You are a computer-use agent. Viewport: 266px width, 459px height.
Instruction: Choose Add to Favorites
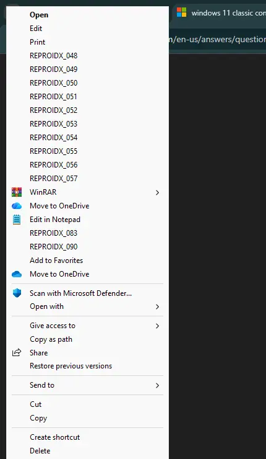pos(87,261)
